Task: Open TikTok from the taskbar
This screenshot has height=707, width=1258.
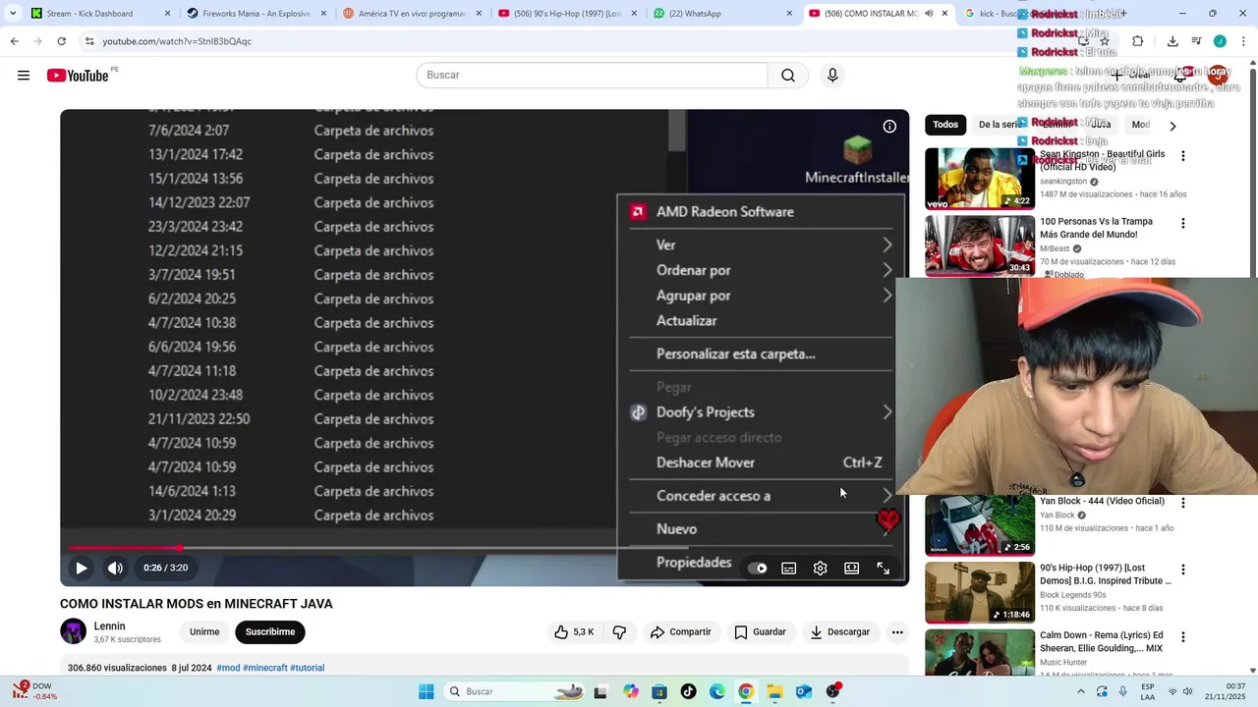Action: [688, 691]
